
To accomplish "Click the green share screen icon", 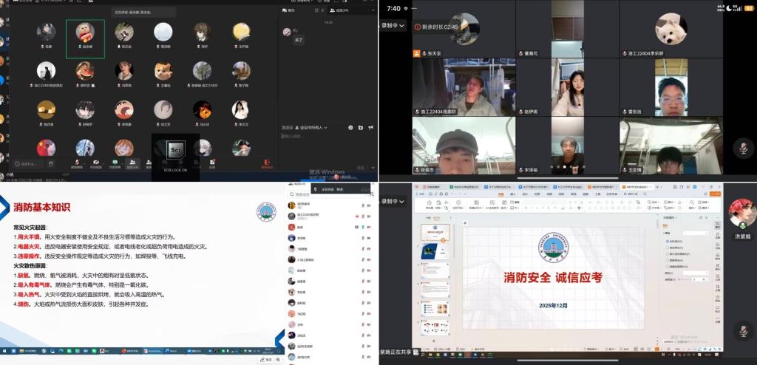I will pyautogui.click(x=115, y=161).
